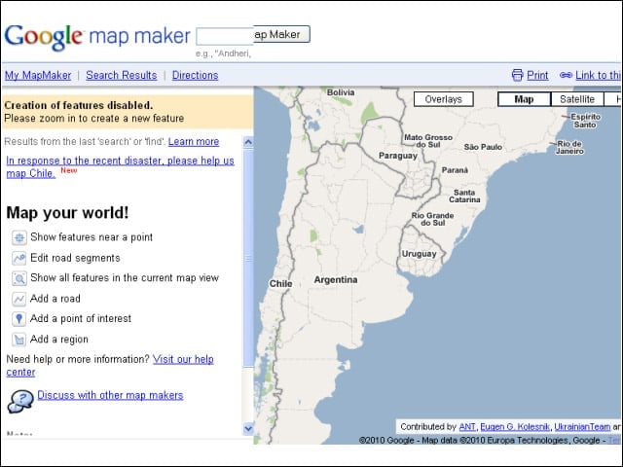Pick the Add a region tool icon
Image resolution: width=623 pixels, height=467 pixels.
click(19, 340)
